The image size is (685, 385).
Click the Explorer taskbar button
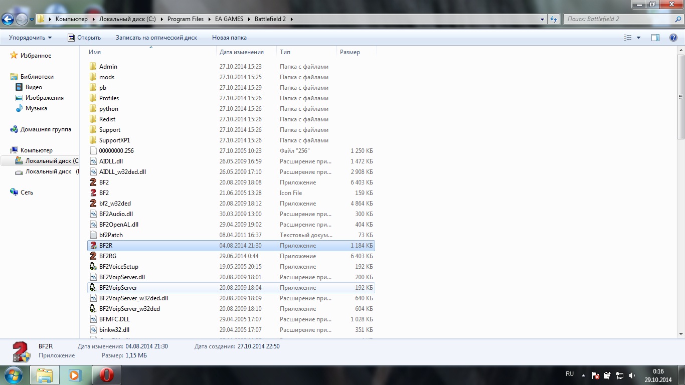tap(45, 375)
